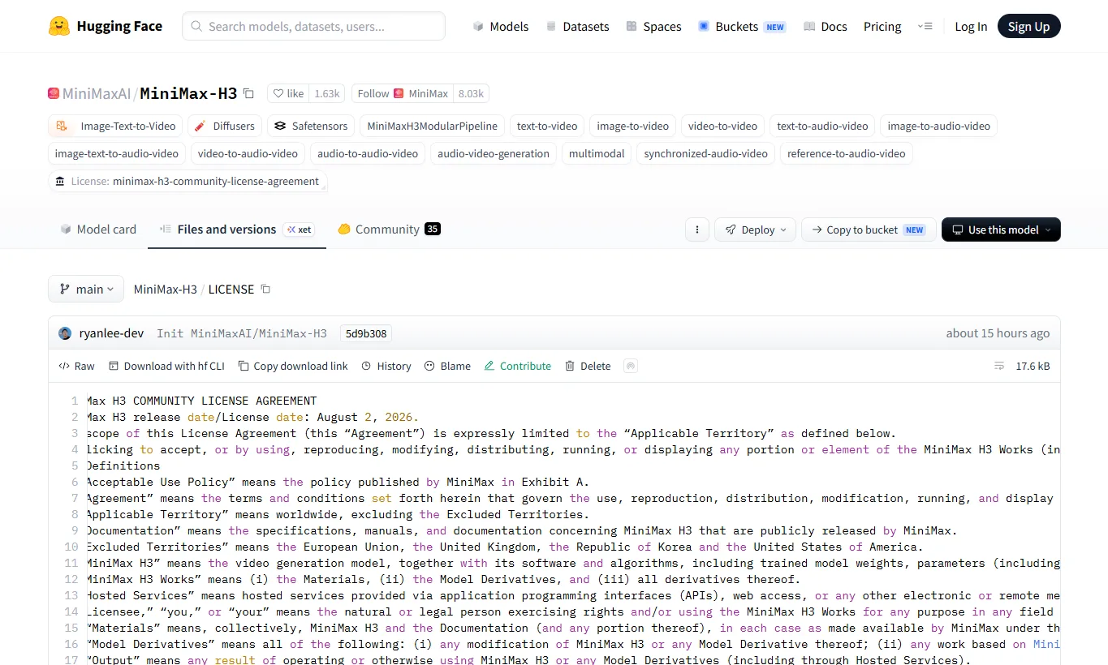Click the MiniMax-H3 breadcrumb folder link

166,289
